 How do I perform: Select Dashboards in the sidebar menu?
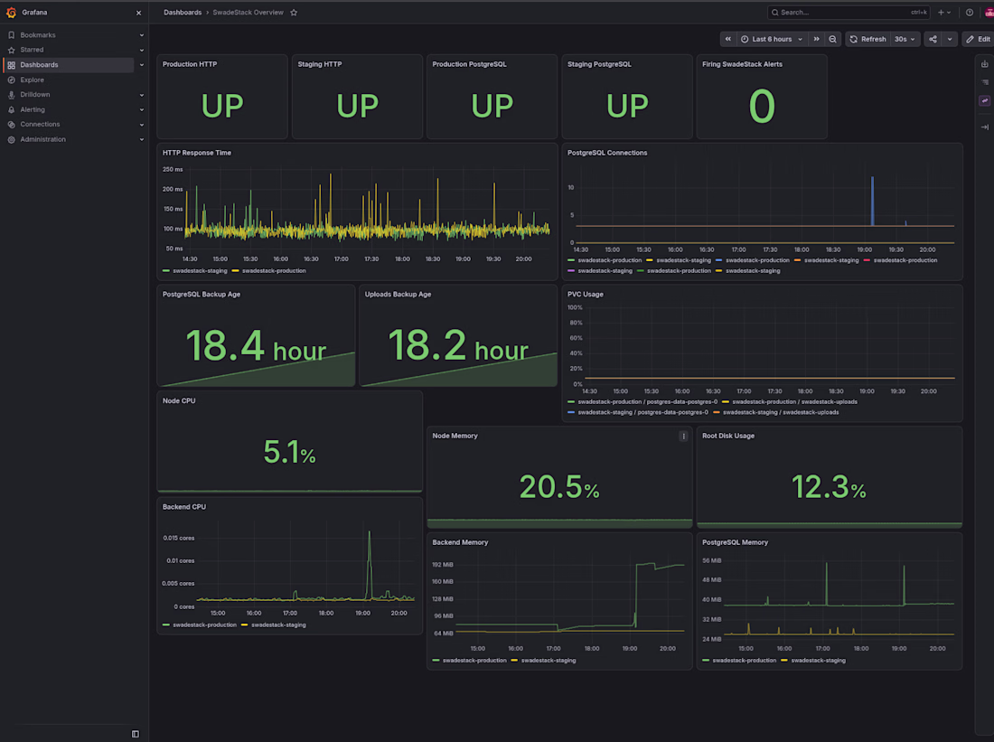[x=39, y=65]
